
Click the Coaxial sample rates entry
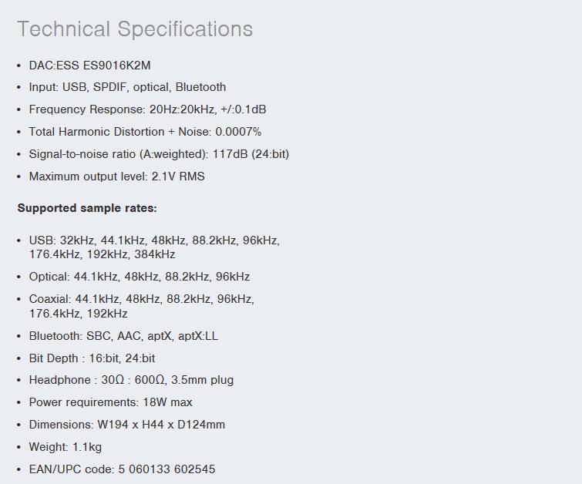pyautogui.click(x=141, y=306)
